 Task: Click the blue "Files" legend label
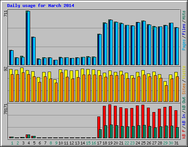[184, 29]
